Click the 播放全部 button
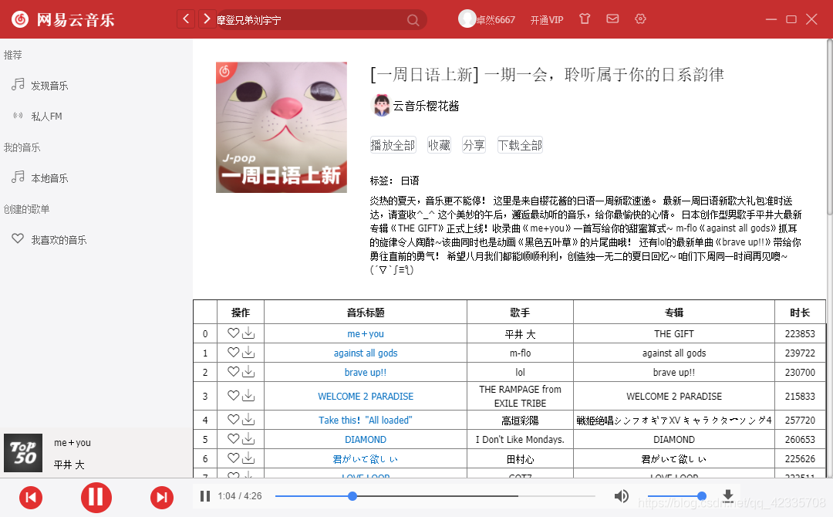Screen dimensions: 833x517 [393, 145]
